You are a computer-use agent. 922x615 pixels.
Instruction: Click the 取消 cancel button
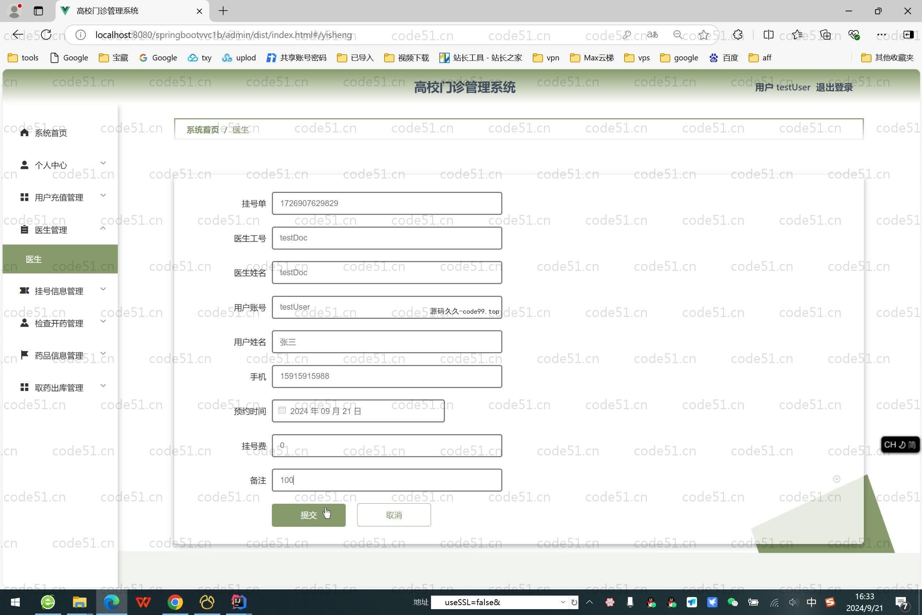tap(394, 515)
